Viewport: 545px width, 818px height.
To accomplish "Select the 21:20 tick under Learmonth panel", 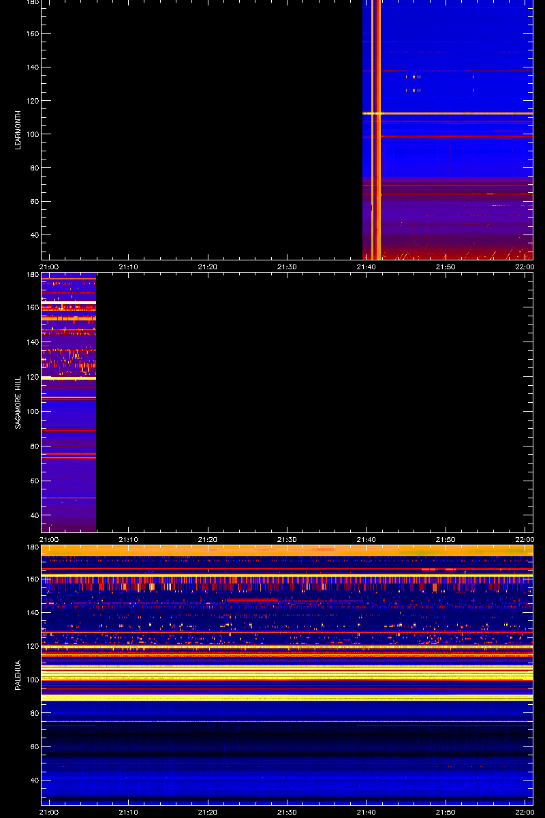I will click(x=208, y=267).
